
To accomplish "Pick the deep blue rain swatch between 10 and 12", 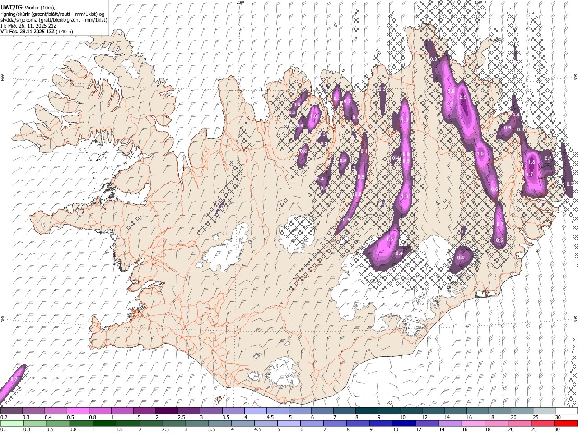I will [x=404, y=424].
